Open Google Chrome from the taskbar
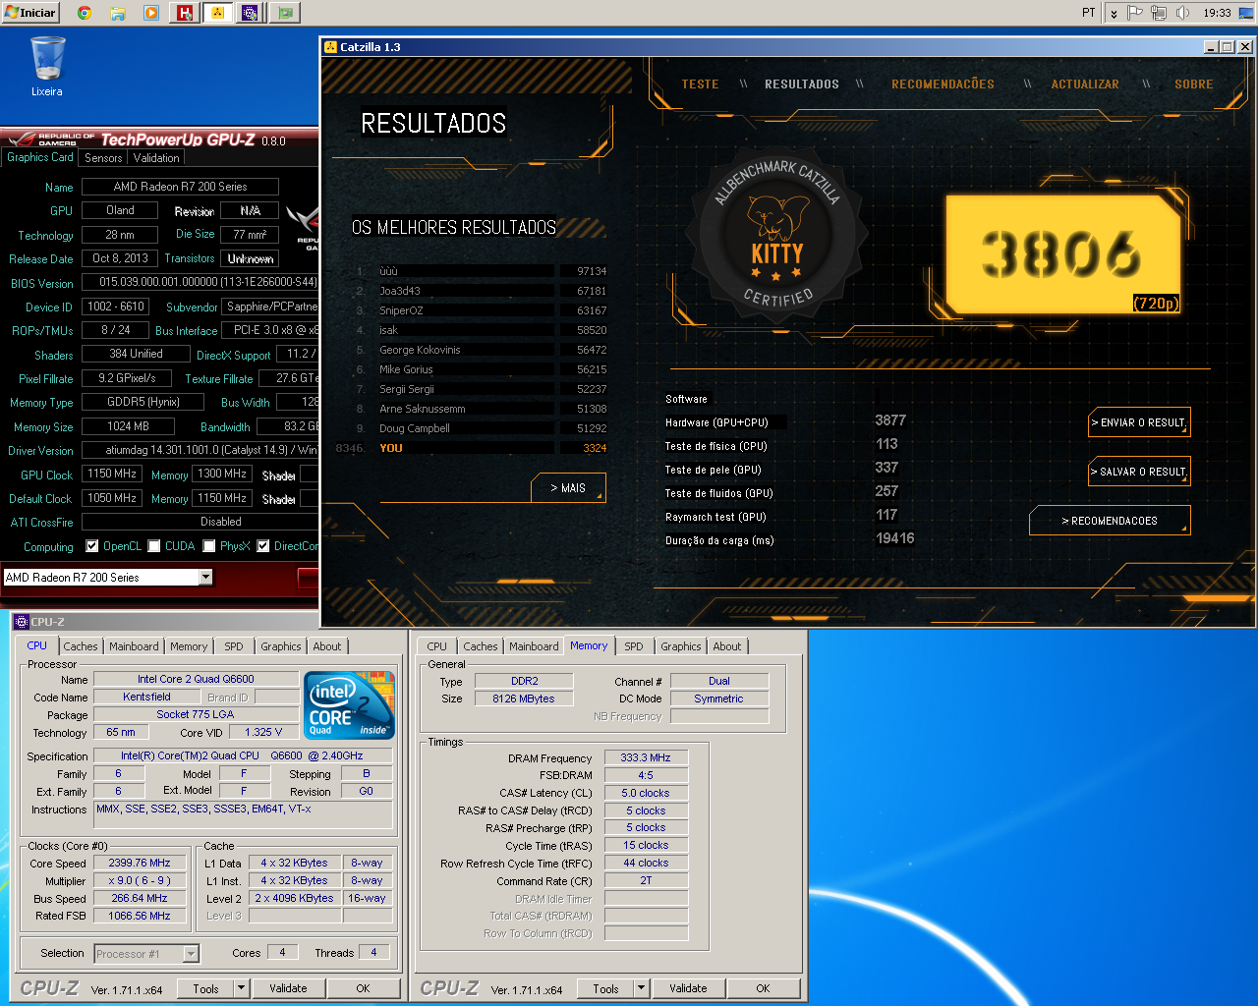The image size is (1258, 1006). click(x=85, y=13)
